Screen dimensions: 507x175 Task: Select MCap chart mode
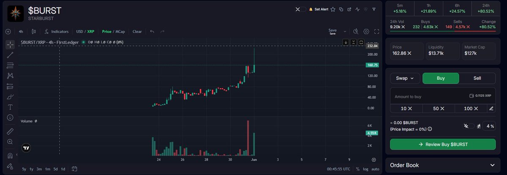(x=121, y=31)
